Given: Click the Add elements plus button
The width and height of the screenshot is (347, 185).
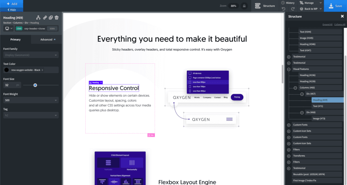Looking at the screenshot, I should 11,4.
